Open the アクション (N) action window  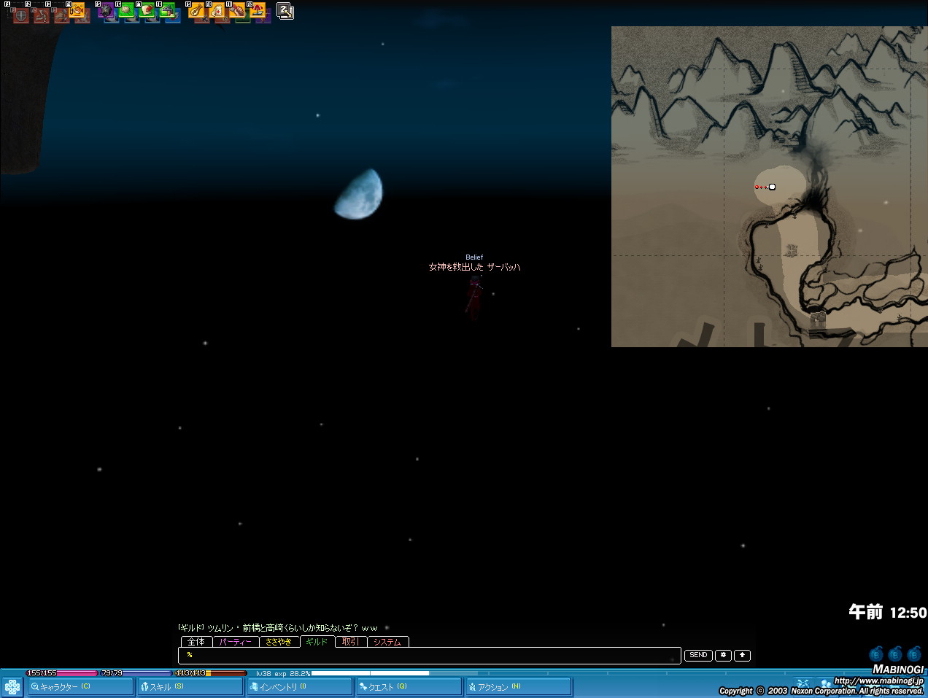coord(518,687)
